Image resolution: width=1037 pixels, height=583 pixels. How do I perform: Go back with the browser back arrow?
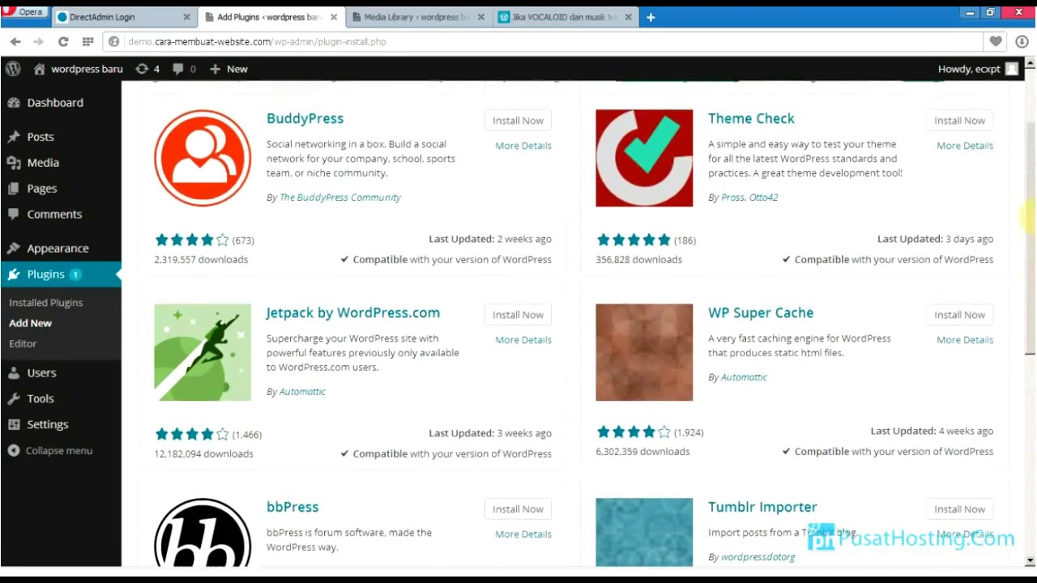[x=15, y=41]
